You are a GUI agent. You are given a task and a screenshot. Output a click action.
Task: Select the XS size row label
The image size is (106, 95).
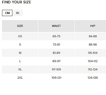click(x=20, y=36)
